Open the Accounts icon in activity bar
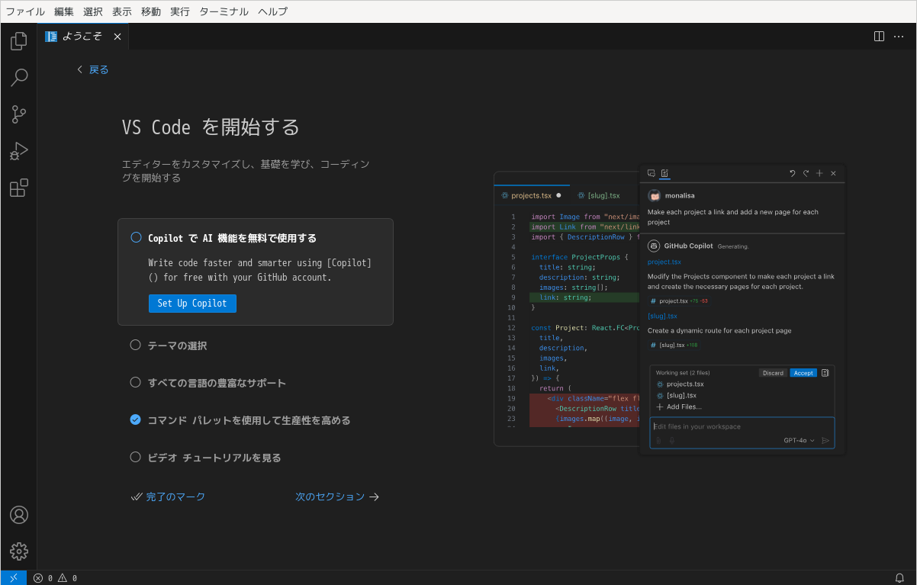This screenshot has width=917, height=585. click(x=19, y=515)
